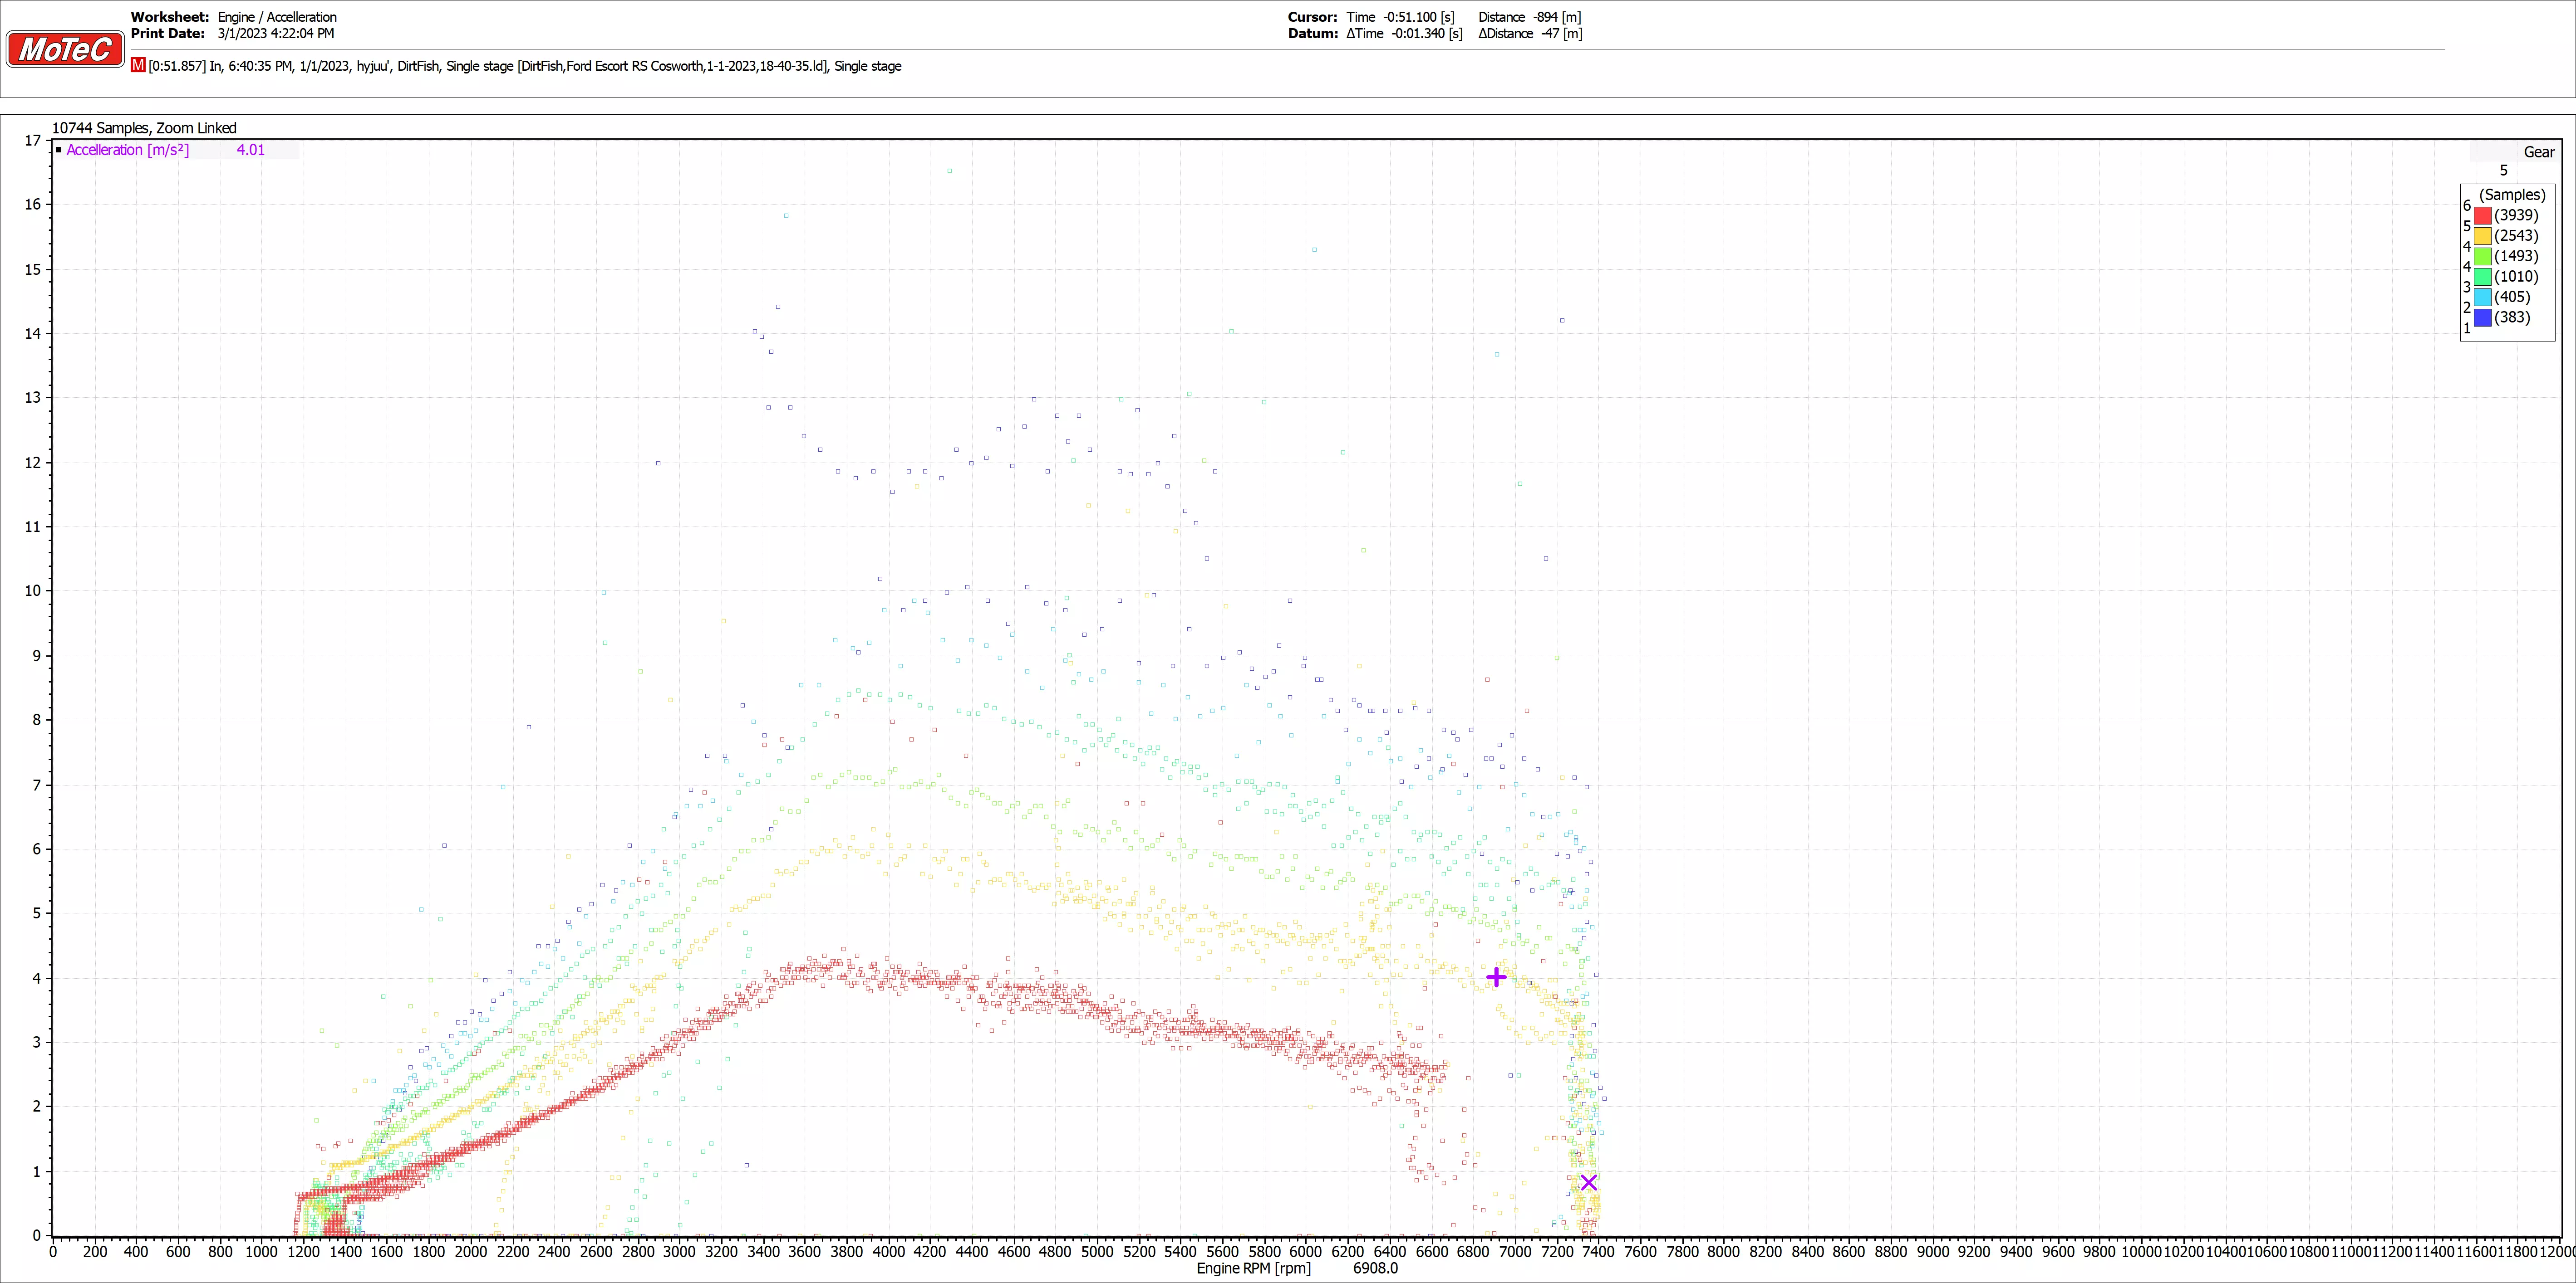This screenshot has height=1283, width=2576.
Task: Click the Engine RPM [rpm] axis label
Action: 1253,1268
